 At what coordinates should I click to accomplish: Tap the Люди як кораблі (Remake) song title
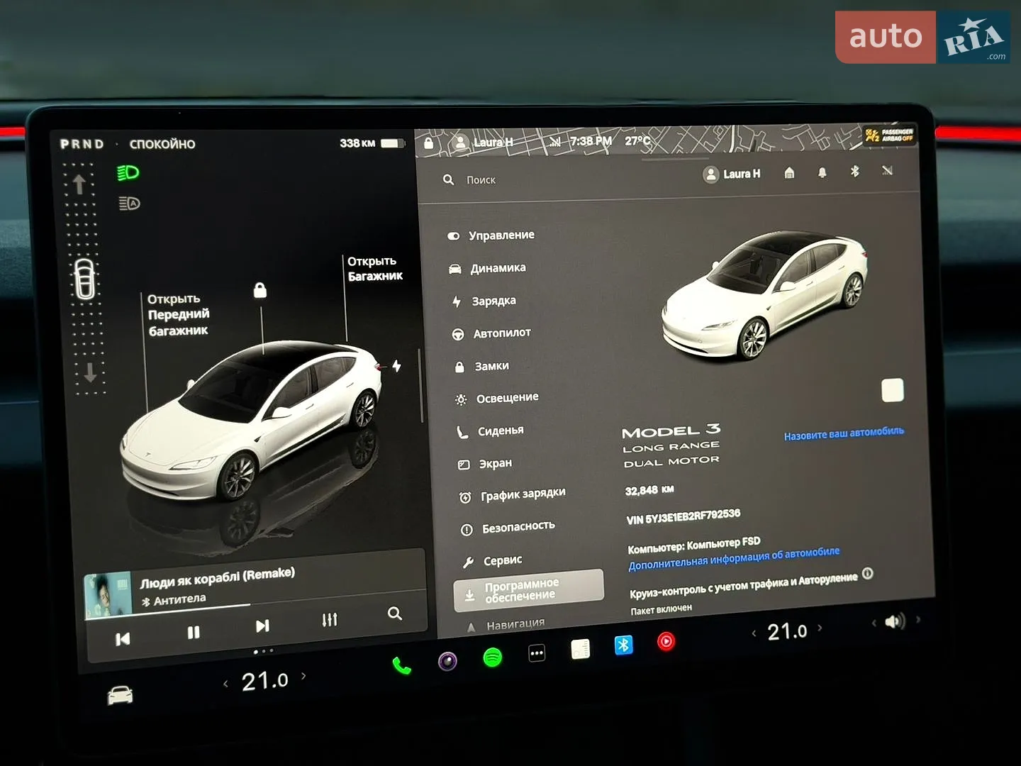(x=217, y=577)
